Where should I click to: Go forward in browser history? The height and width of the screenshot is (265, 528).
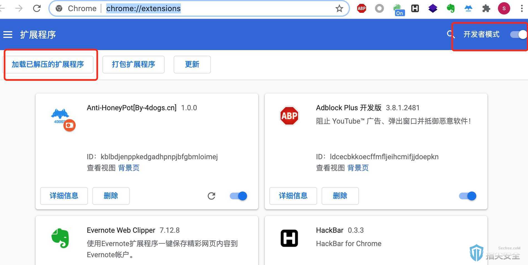pos(19,8)
